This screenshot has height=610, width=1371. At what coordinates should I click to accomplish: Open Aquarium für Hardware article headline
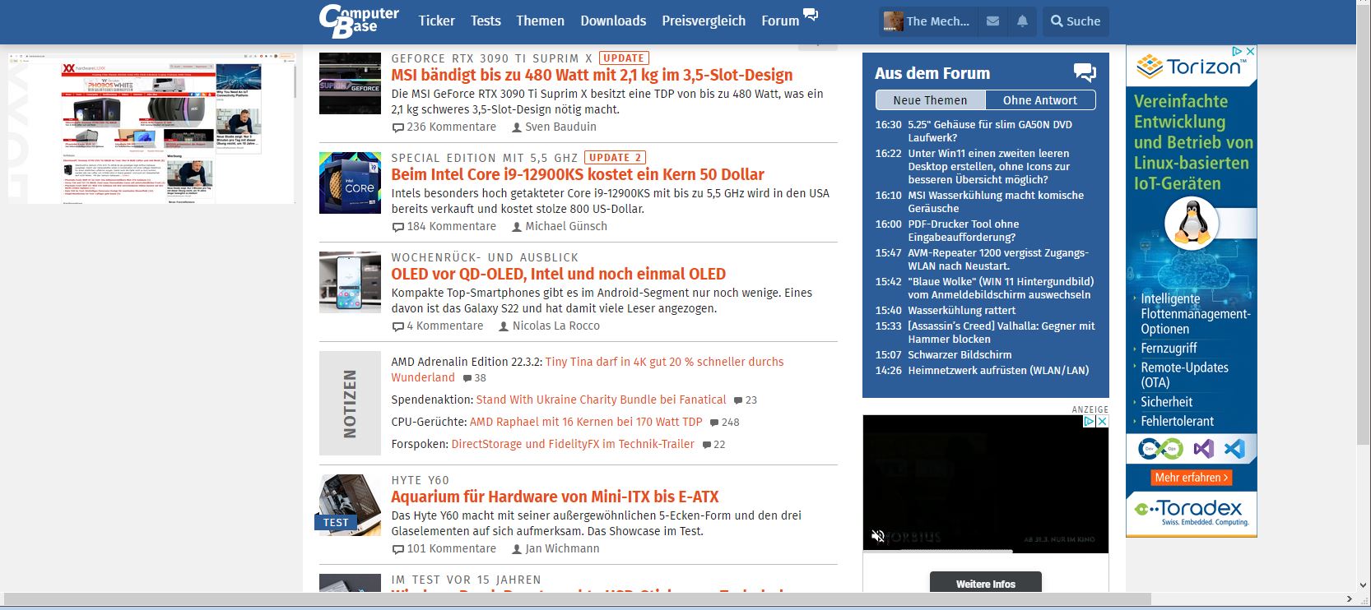555,497
